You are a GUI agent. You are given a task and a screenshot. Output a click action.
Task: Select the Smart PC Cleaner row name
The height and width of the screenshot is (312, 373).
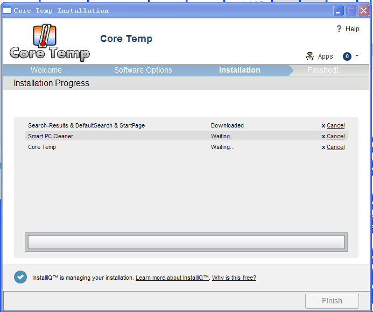[x=51, y=136]
